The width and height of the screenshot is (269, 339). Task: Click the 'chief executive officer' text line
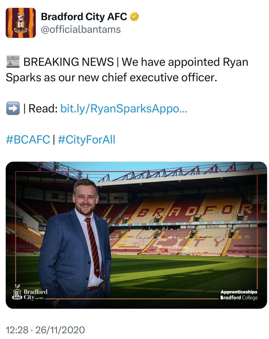[x=110, y=78]
